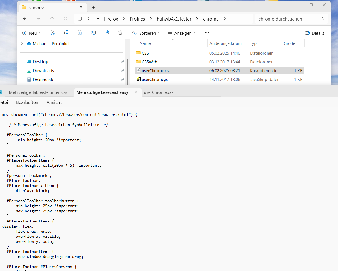
Task: Click the Share icon in toolbar
Action: coord(107,33)
